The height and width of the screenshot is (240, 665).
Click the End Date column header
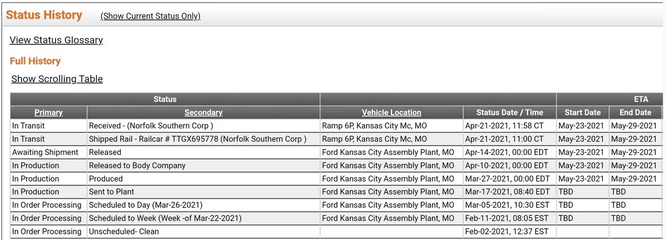click(x=635, y=113)
